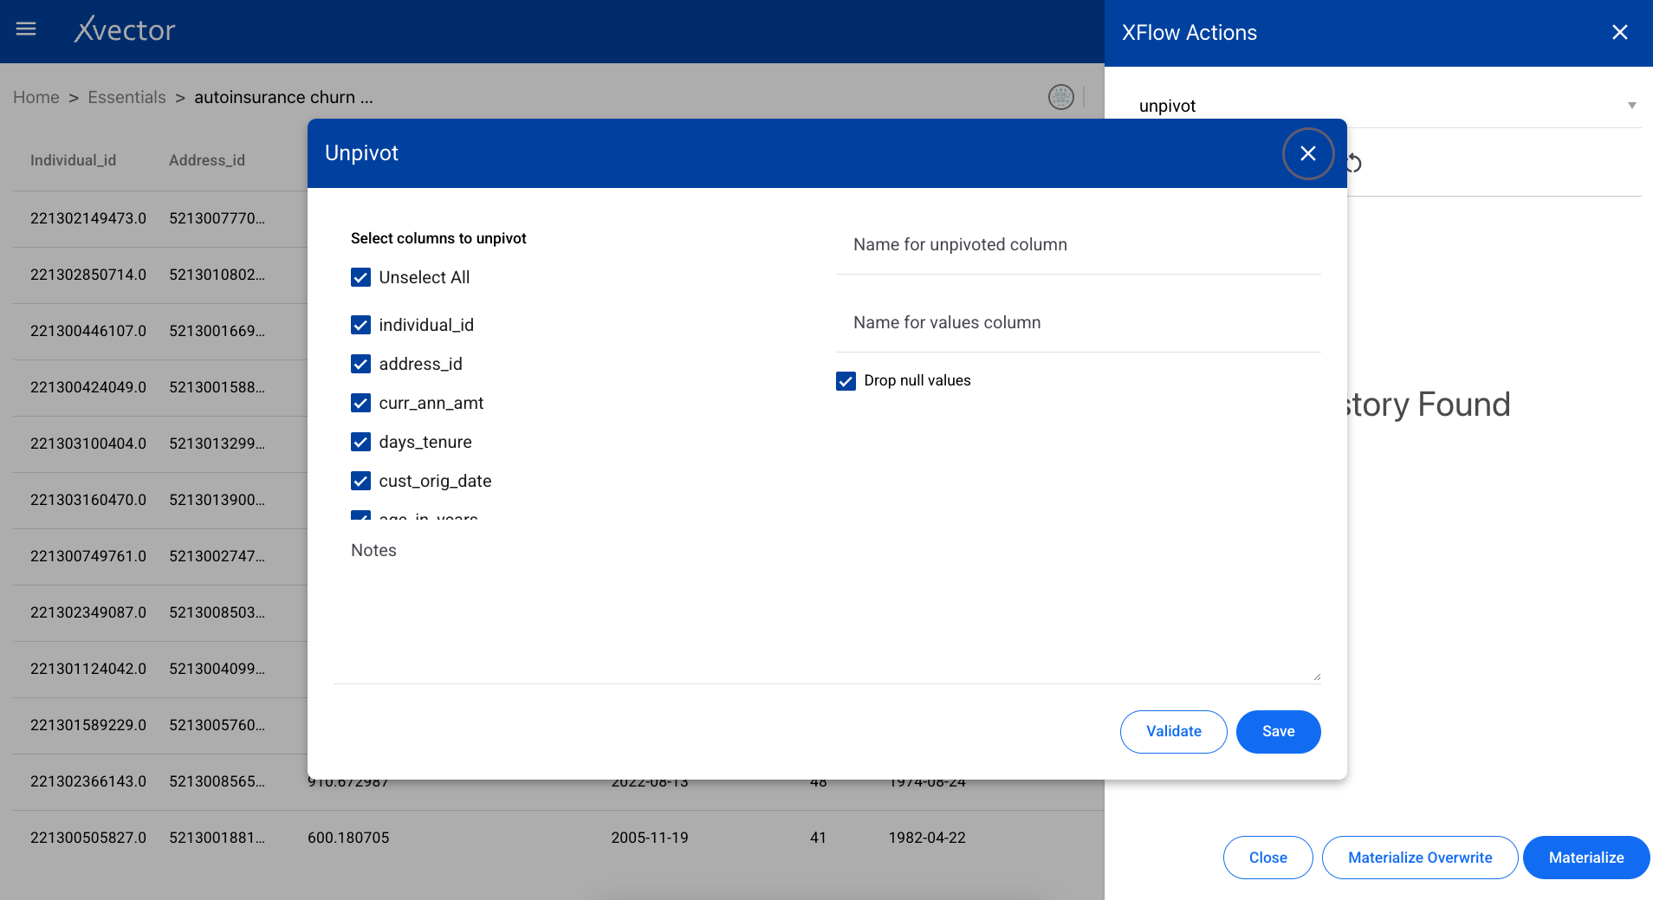
Task: Select cell 221300424049.0
Action: (88, 387)
